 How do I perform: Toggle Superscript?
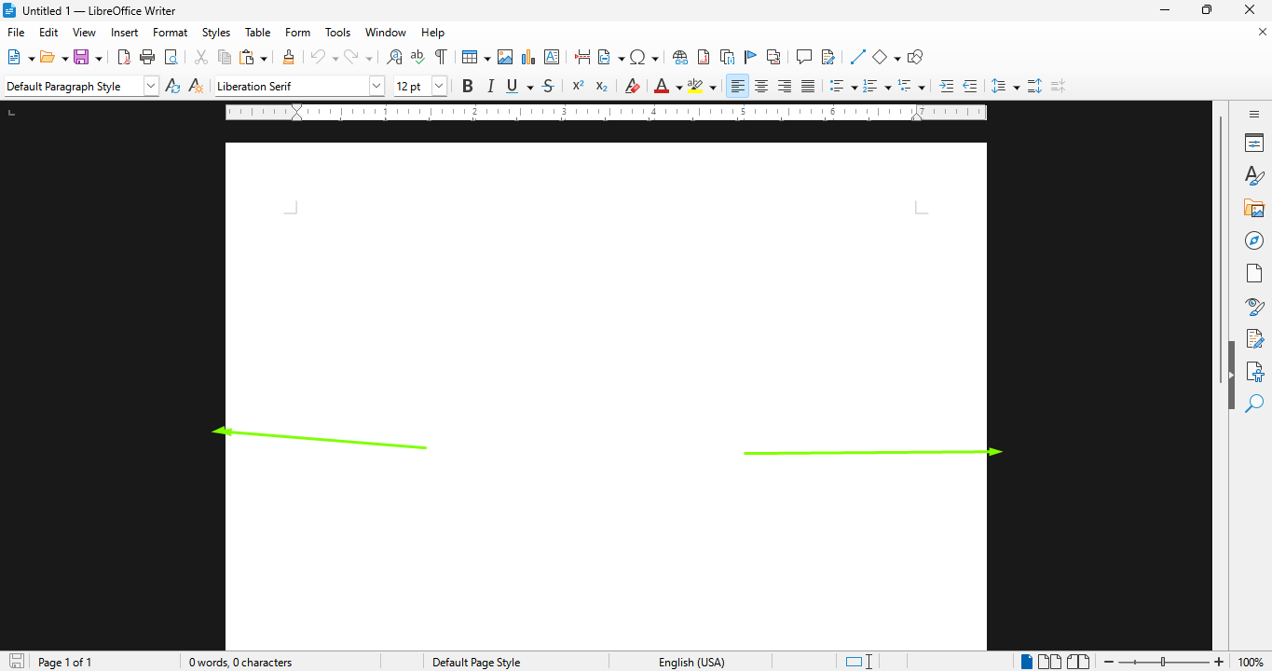(x=578, y=86)
